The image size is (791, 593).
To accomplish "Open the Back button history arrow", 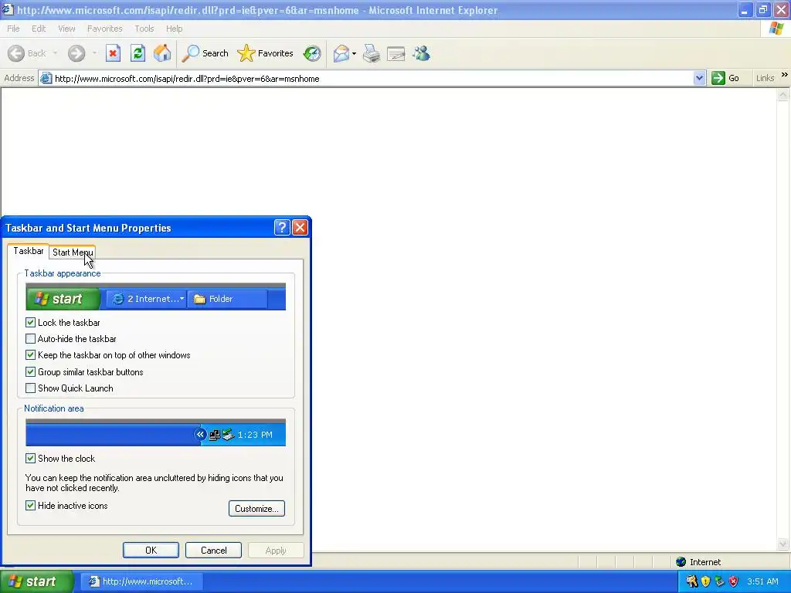I will pyautogui.click(x=55, y=53).
